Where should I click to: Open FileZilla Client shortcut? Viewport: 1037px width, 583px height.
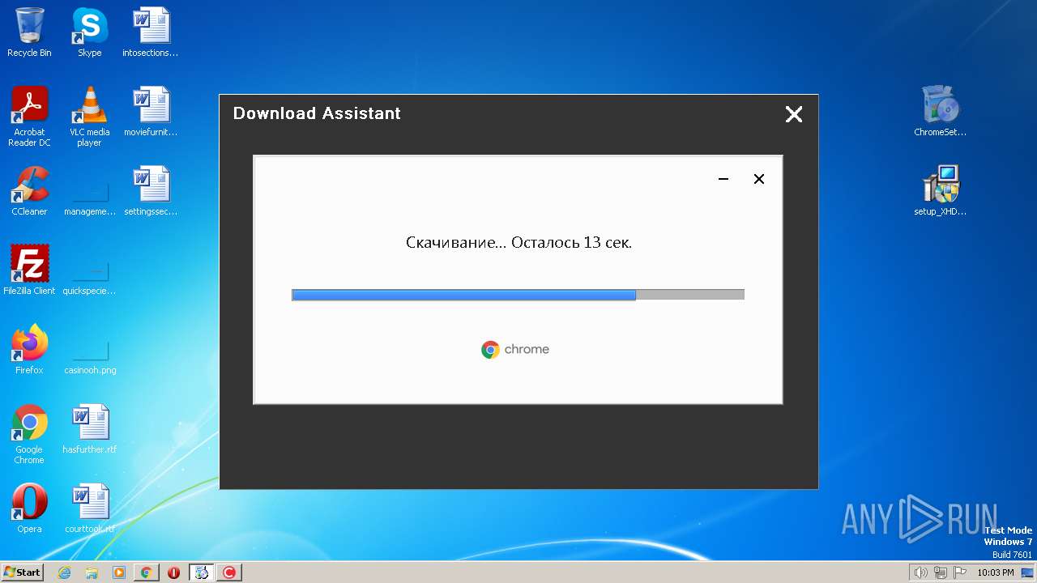(29, 270)
